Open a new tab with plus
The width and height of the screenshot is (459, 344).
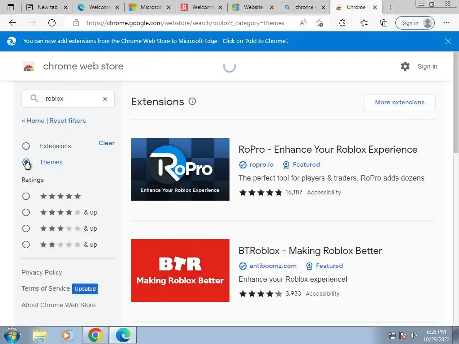coord(390,7)
